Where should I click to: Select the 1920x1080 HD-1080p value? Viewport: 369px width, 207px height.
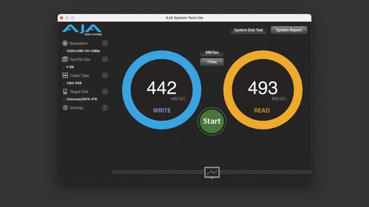(x=83, y=51)
